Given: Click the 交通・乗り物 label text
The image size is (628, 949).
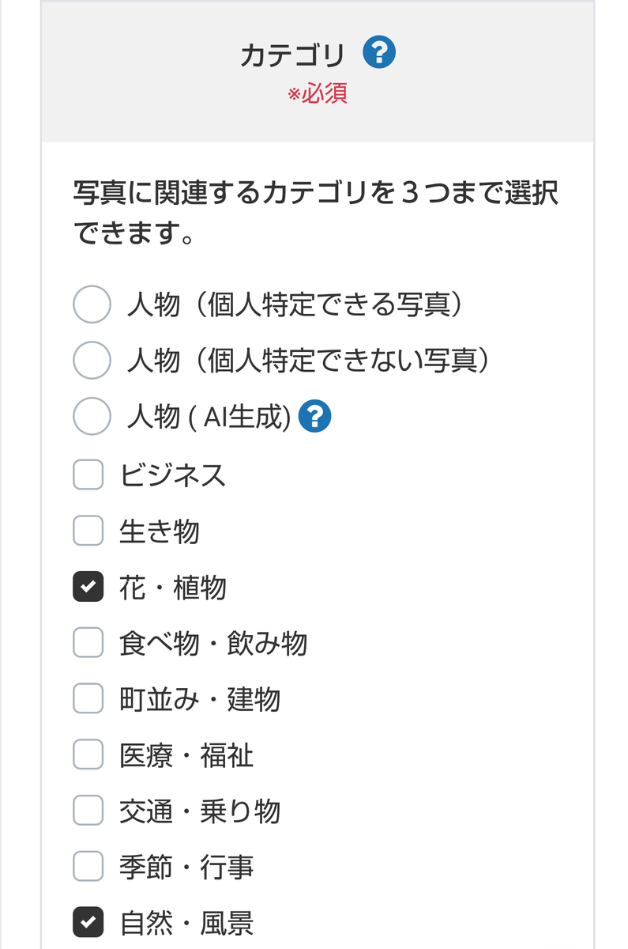Looking at the screenshot, I should (x=200, y=811).
